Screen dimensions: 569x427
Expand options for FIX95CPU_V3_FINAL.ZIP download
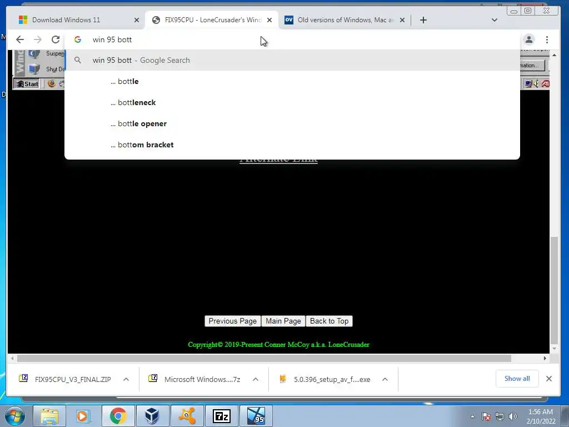126,379
